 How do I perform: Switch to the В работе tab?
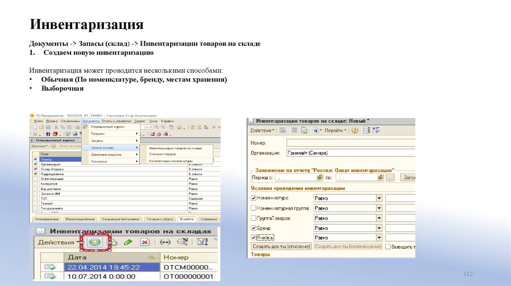[x=187, y=219]
